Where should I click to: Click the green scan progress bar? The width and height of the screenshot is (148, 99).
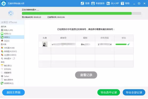[x=77, y=13]
